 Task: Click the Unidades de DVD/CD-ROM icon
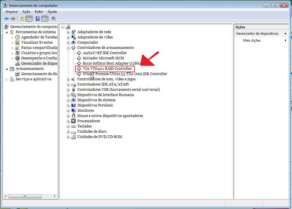pyautogui.click(x=74, y=137)
